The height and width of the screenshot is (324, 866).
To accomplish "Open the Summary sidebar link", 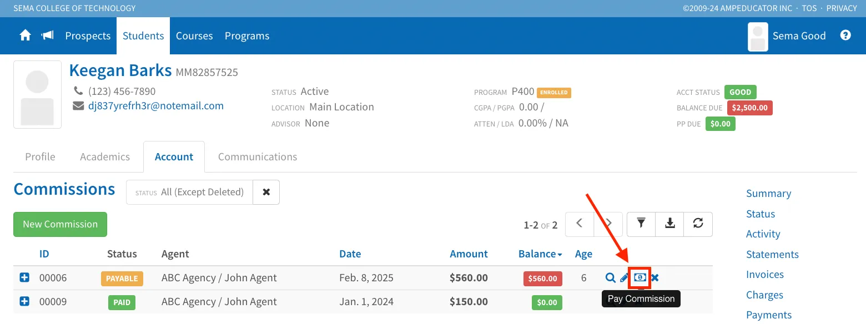I will 768,193.
